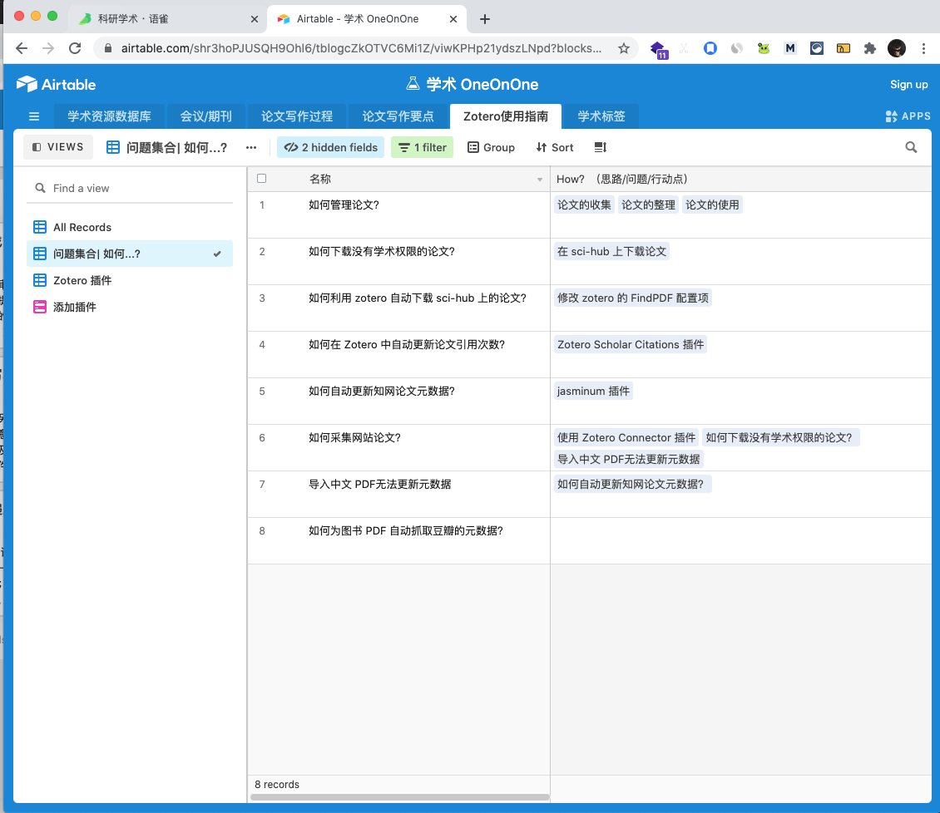
Task: Switch to 学术资源数据库 table tab
Action: (x=108, y=116)
